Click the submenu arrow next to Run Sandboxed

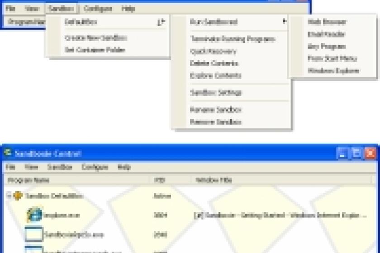[285, 22]
